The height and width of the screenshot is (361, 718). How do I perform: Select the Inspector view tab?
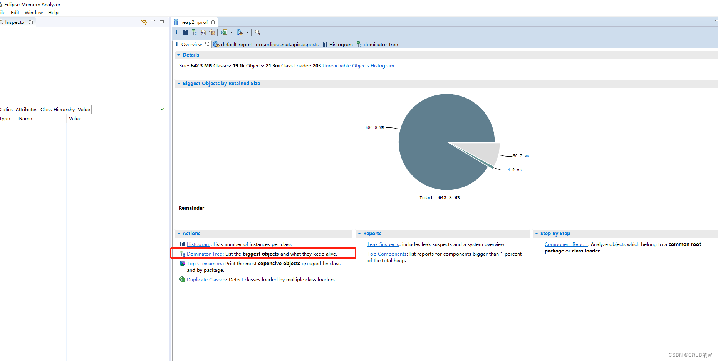(16, 22)
